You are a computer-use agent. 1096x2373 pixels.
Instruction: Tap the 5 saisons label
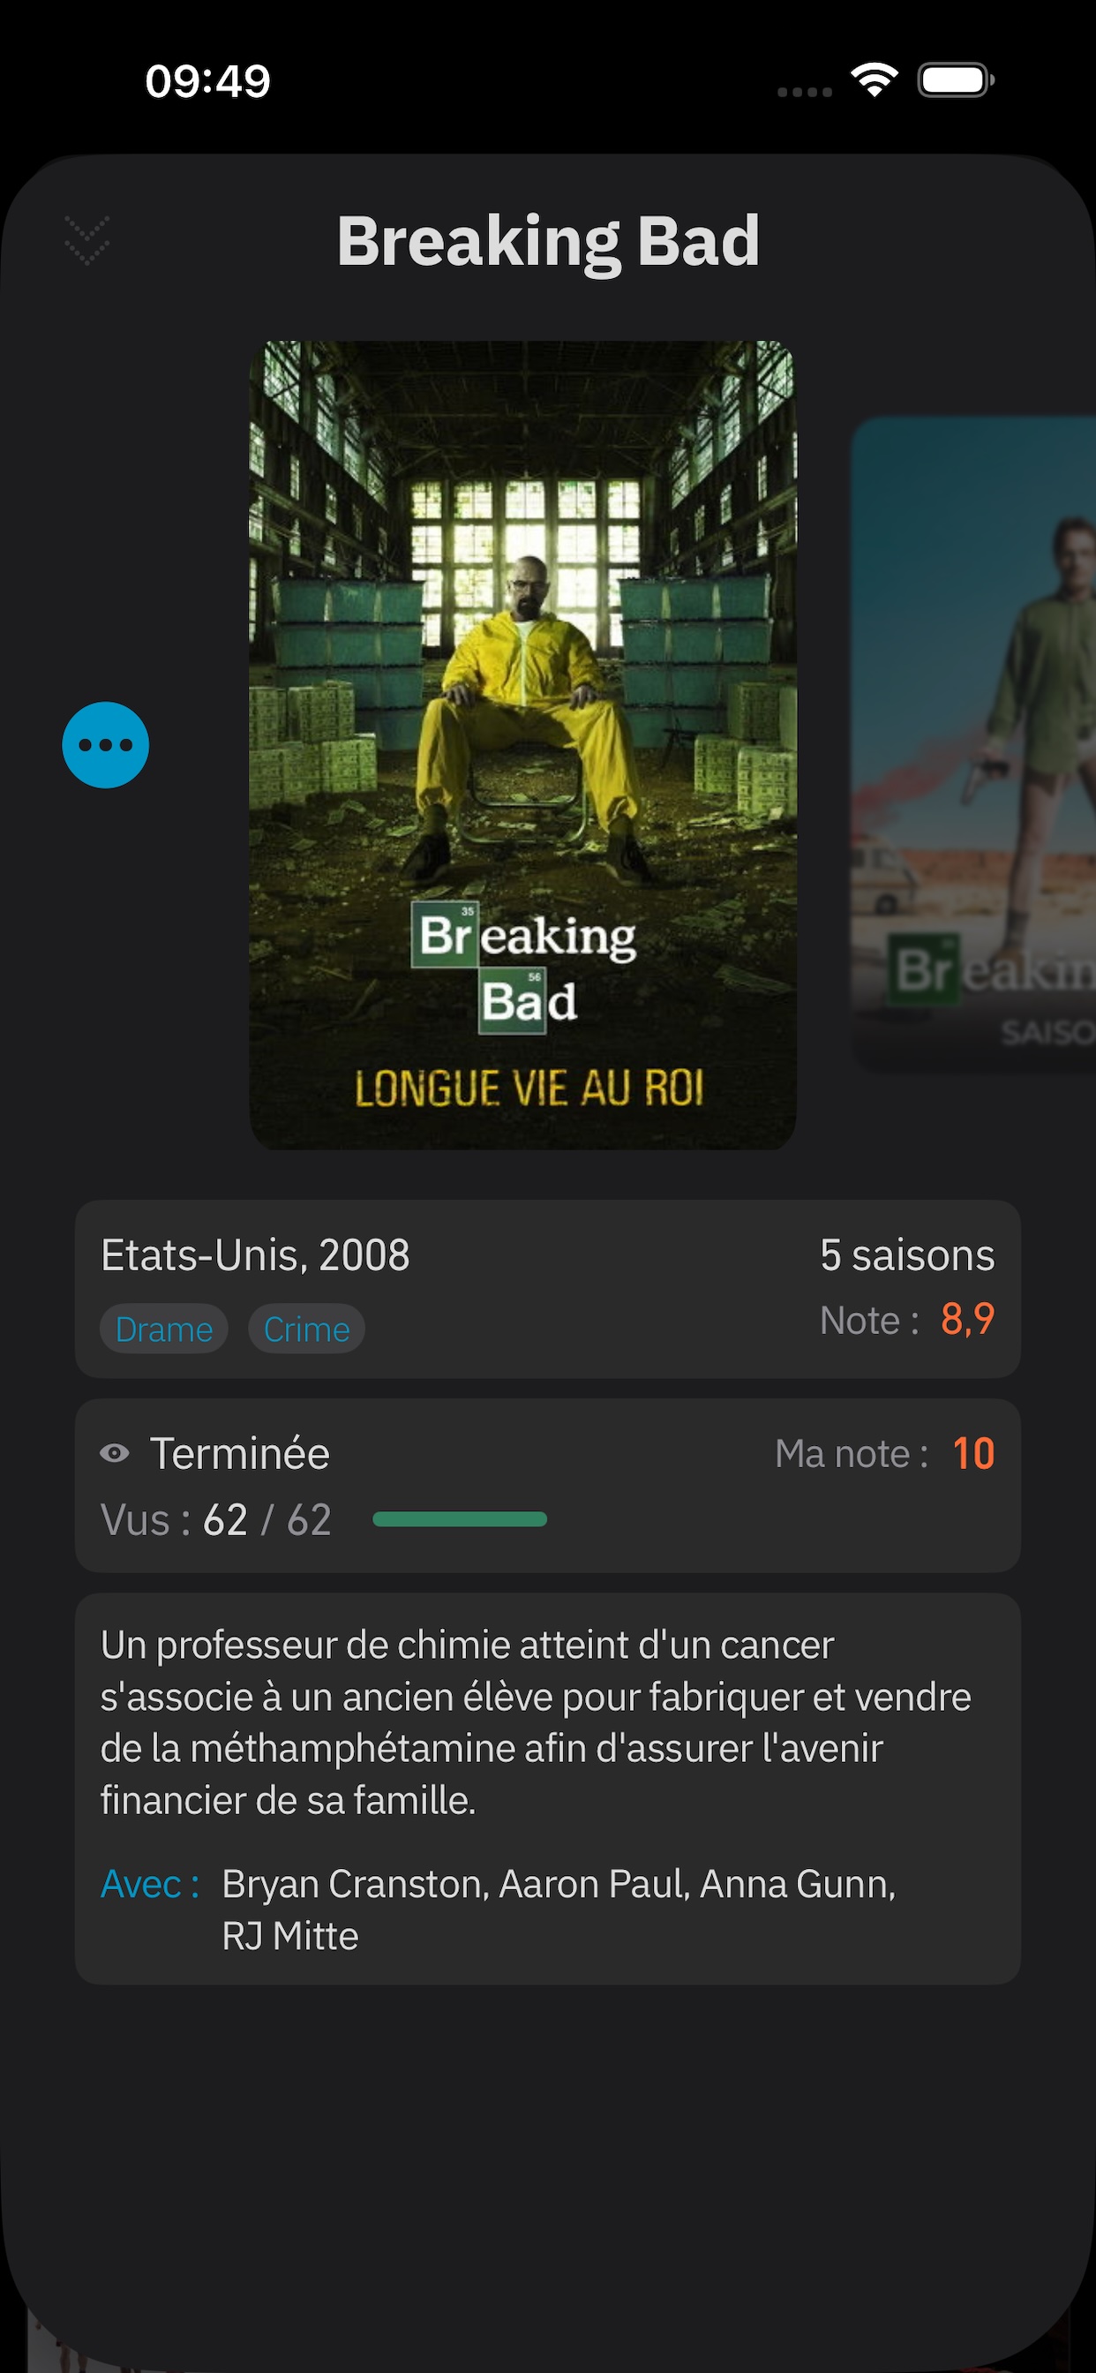pyautogui.click(x=907, y=1254)
